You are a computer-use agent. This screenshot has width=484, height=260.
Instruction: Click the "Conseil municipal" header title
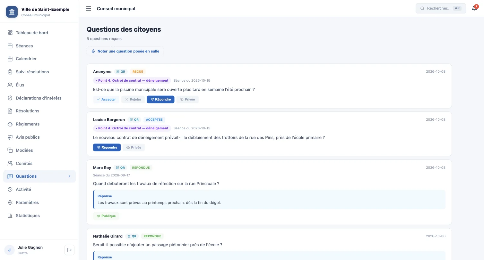116,9
